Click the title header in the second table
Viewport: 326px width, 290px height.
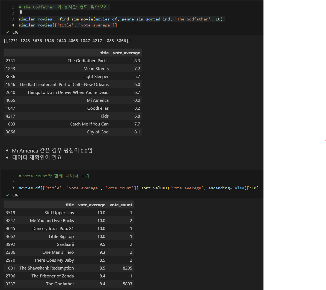70,205
